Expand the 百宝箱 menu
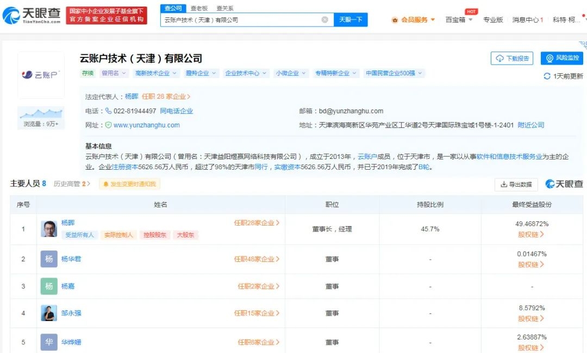This screenshot has width=587, height=353. (459, 20)
